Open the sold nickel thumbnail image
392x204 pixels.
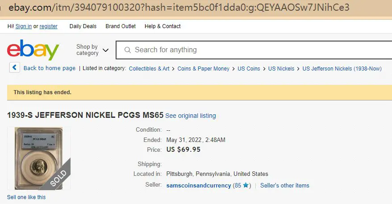[x=39, y=158]
